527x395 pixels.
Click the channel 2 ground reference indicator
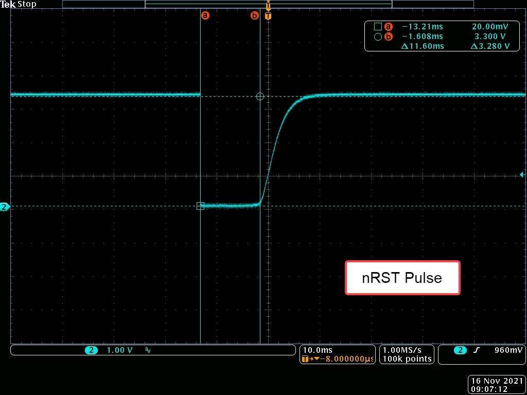tap(4, 207)
